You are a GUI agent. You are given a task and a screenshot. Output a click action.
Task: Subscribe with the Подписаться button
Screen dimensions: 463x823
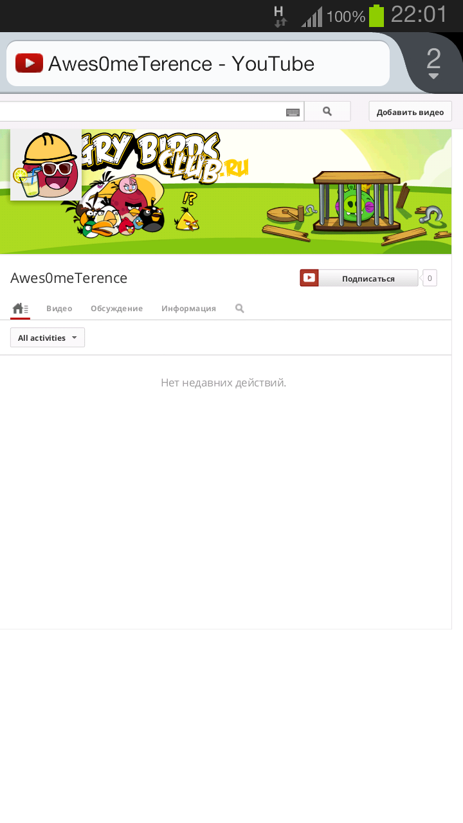point(359,278)
